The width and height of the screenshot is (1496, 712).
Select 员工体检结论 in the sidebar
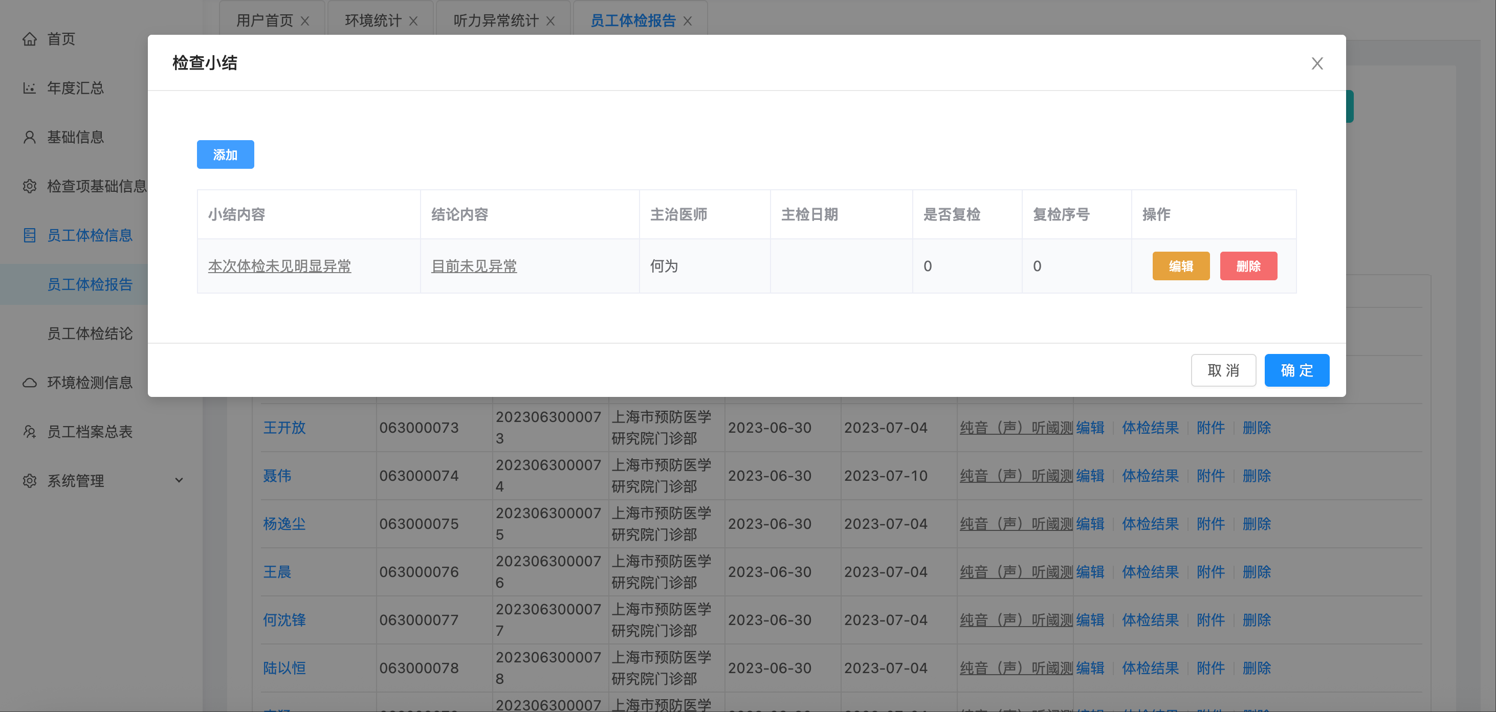click(90, 333)
